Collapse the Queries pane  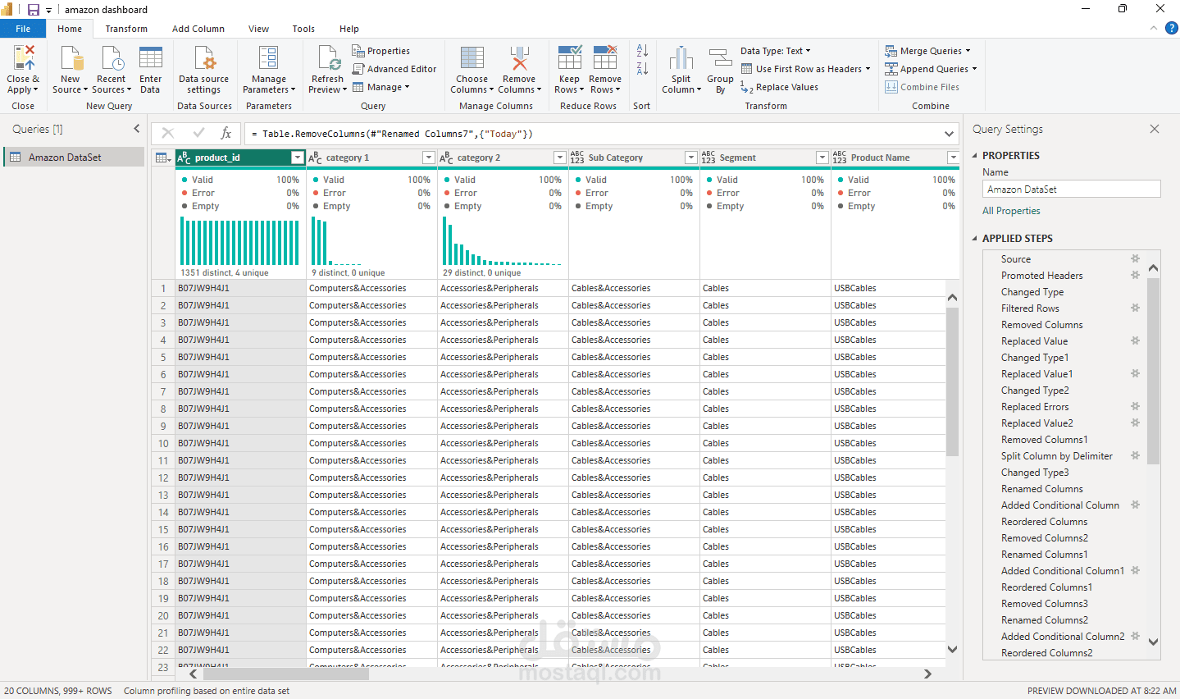tap(137, 129)
